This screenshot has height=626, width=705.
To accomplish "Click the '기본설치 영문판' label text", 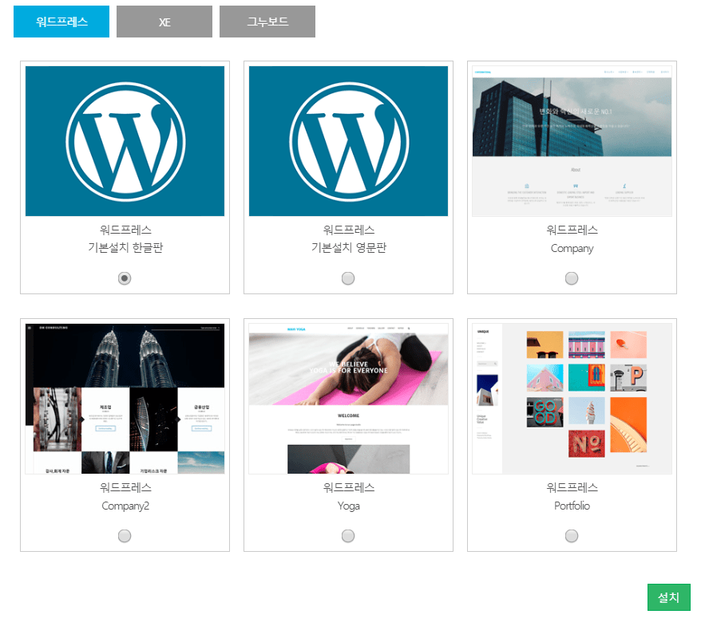I will tap(349, 247).
